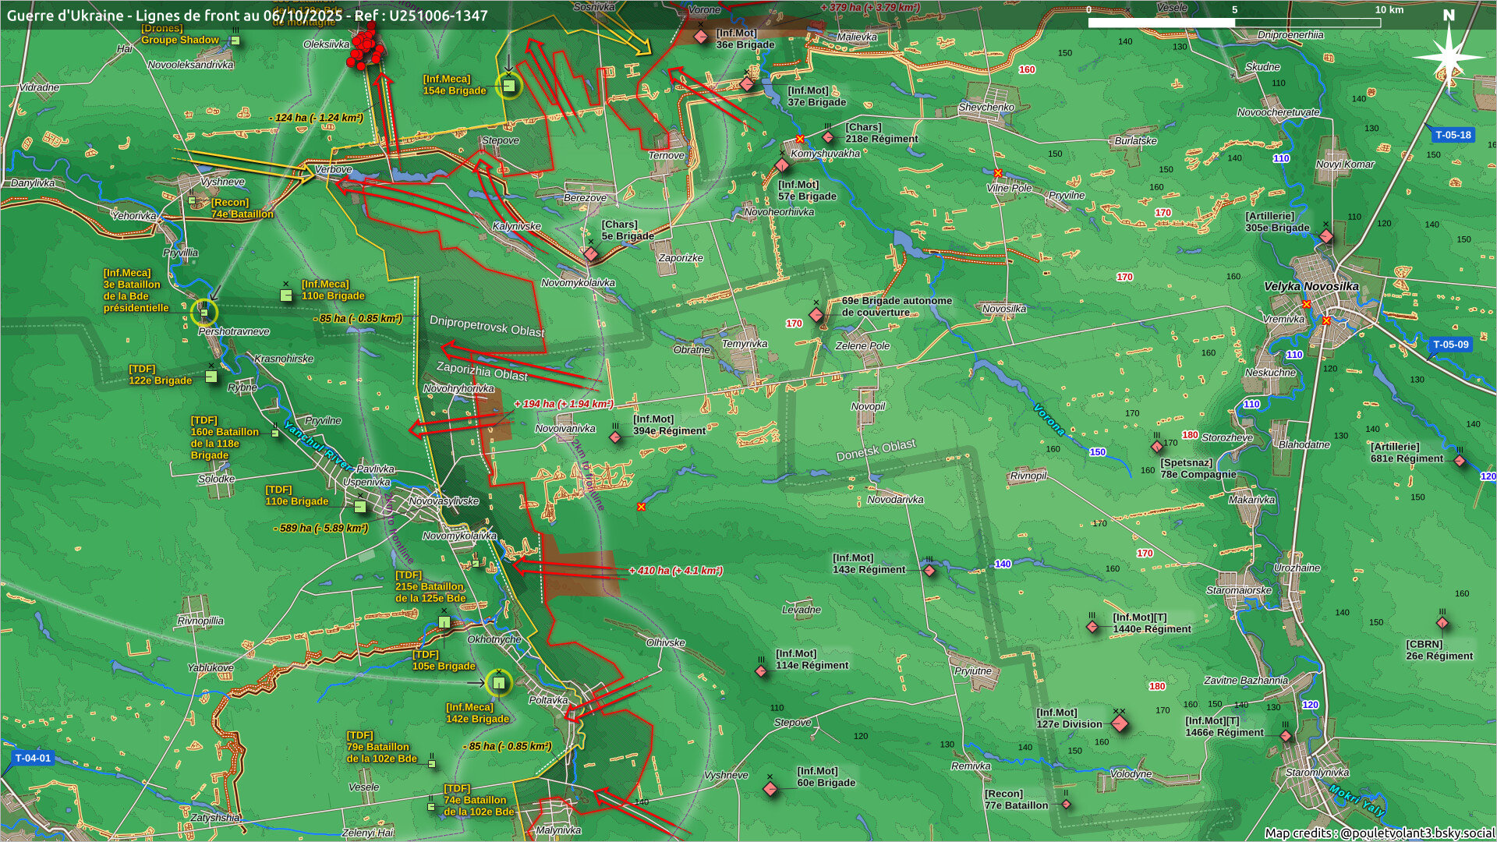Click the map title header text
The image size is (1497, 842).
247,16
